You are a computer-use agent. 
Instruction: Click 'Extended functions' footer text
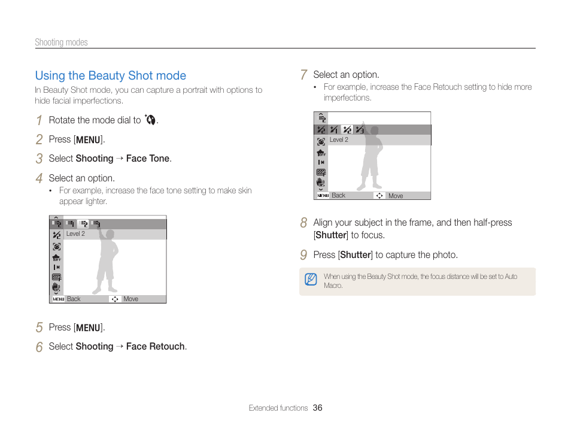(278, 408)
